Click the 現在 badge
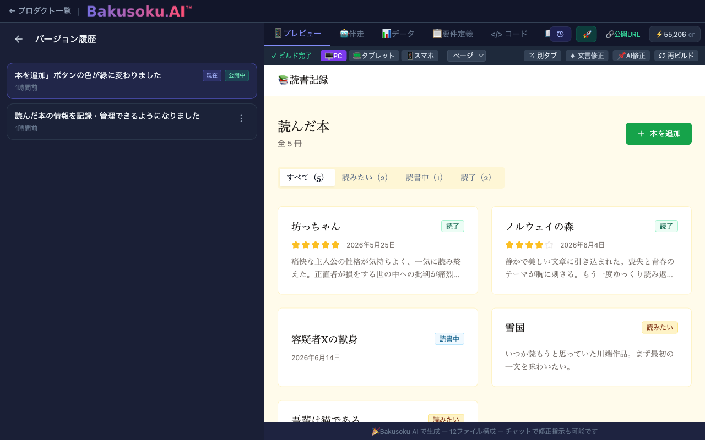Screen dimensions: 705x440 click(x=212, y=75)
